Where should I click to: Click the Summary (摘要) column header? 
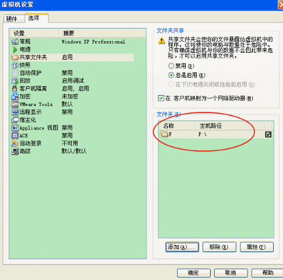pos(96,33)
